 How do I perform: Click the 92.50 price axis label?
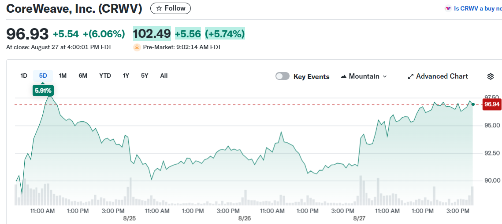click(x=492, y=153)
